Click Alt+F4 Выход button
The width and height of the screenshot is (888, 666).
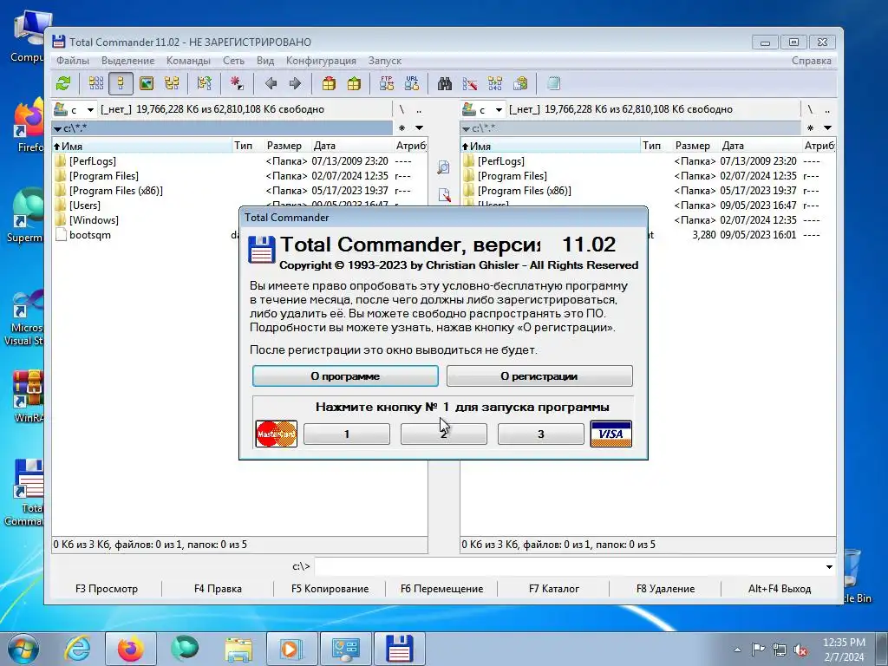[780, 589]
